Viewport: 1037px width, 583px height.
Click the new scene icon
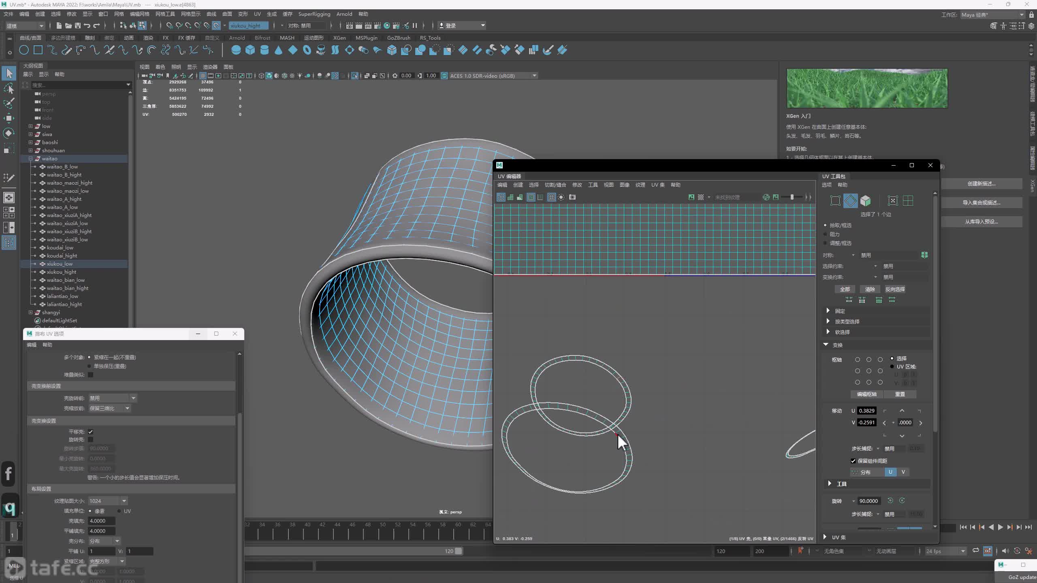point(59,26)
